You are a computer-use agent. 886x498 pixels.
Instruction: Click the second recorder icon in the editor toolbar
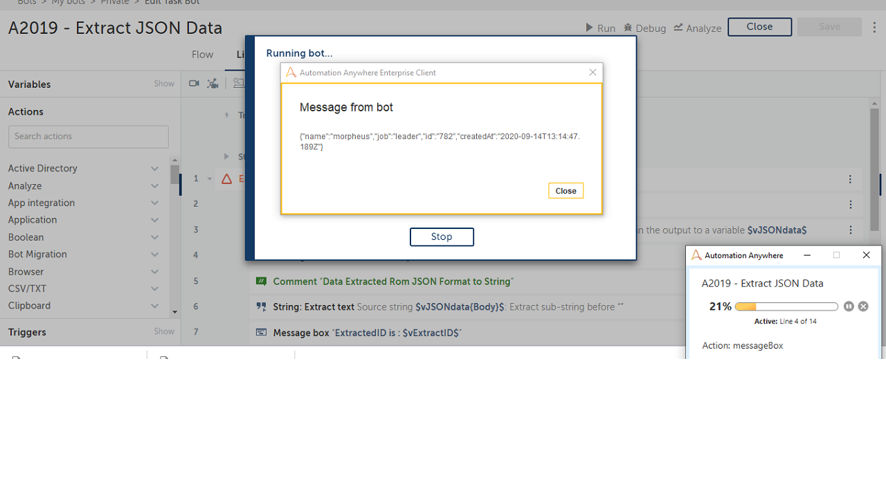213,84
